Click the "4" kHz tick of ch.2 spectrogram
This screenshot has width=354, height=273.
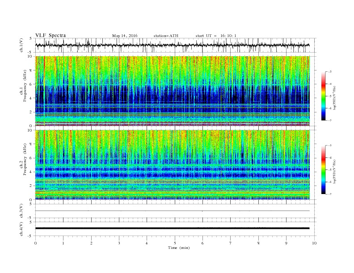pyautogui.click(x=31, y=172)
